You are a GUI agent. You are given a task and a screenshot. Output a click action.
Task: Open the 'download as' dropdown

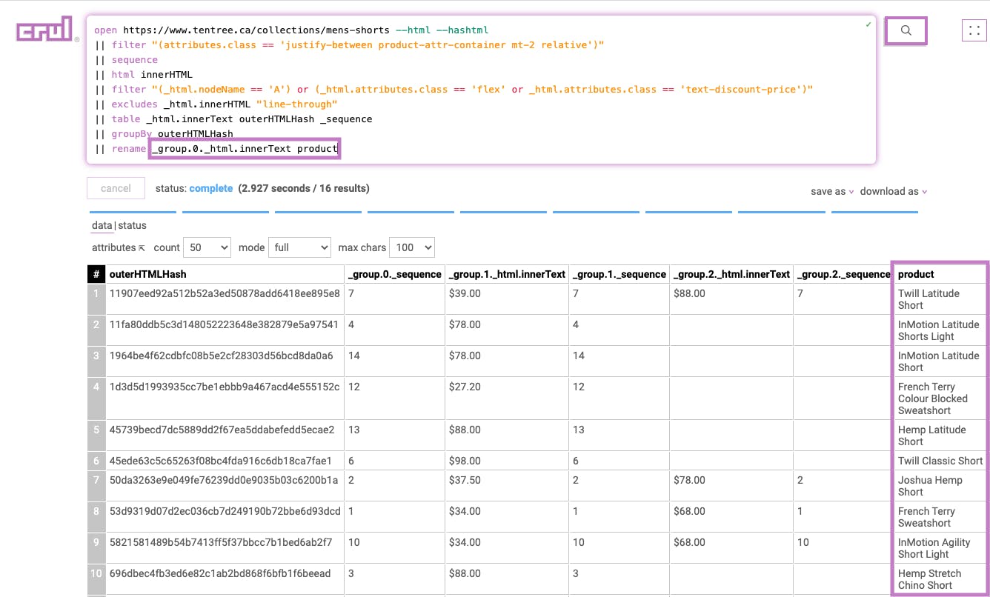[894, 191]
